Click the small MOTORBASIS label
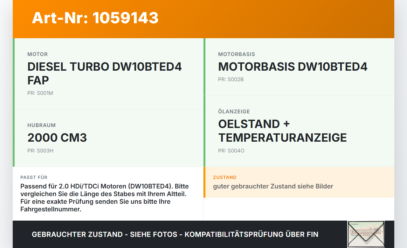Viewport: 407px width, 248px height. point(237,54)
